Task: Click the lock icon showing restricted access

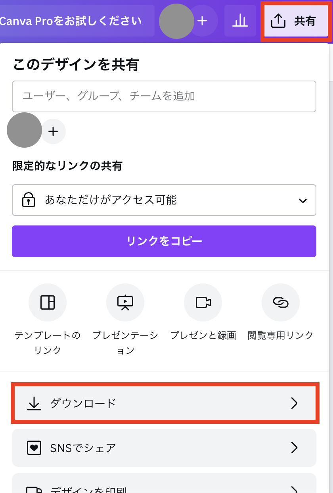Action: [x=28, y=200]
